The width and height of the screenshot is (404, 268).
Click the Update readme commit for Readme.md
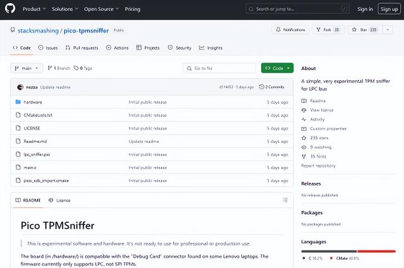144,142
